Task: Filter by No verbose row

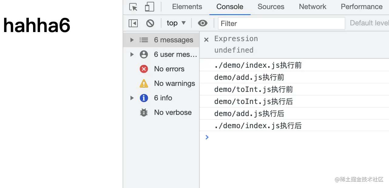Action: [161, 112]
